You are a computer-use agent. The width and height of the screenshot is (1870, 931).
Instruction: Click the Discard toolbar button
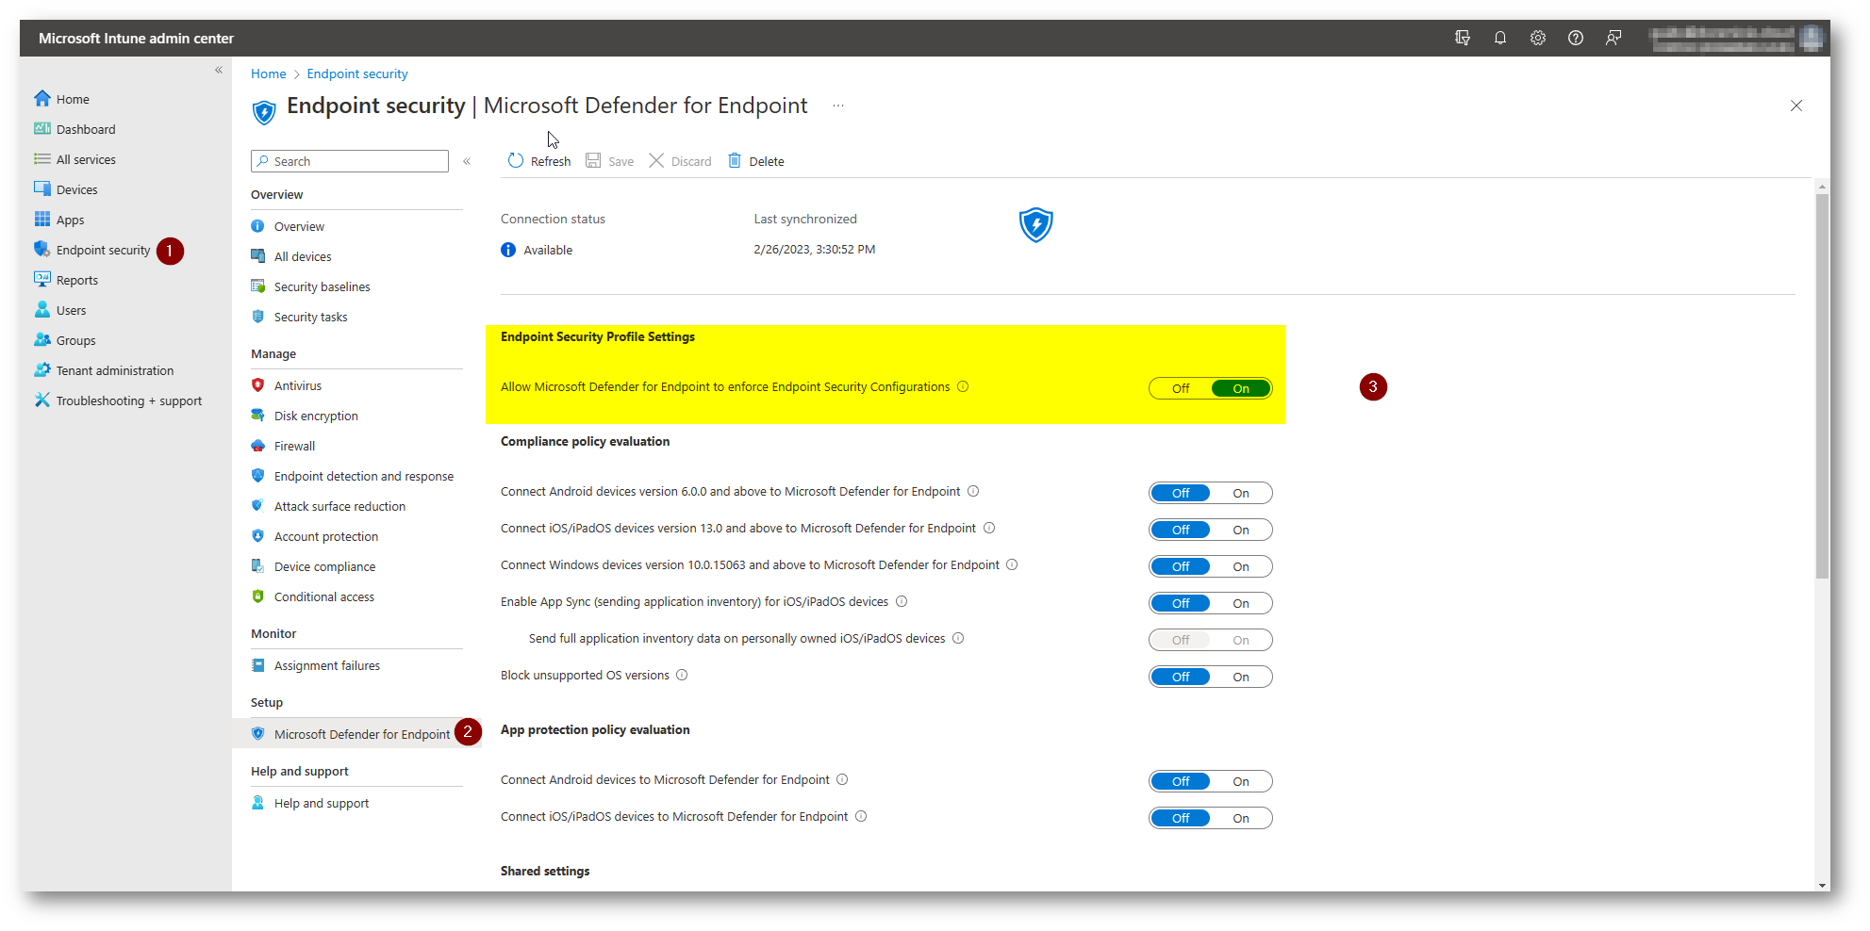(x=680, y=161)
